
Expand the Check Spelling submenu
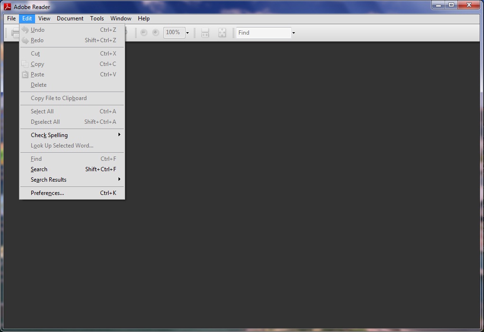click(72, 135)
